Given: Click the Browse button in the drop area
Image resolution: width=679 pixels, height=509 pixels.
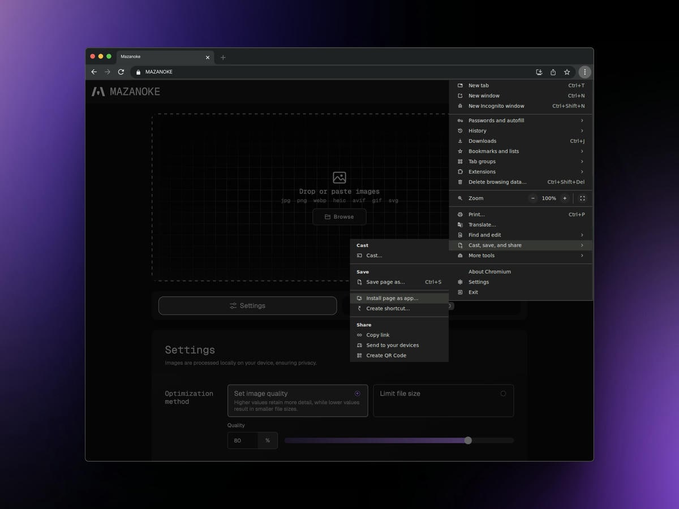Looking at the screenshot, I should point(339,217).
